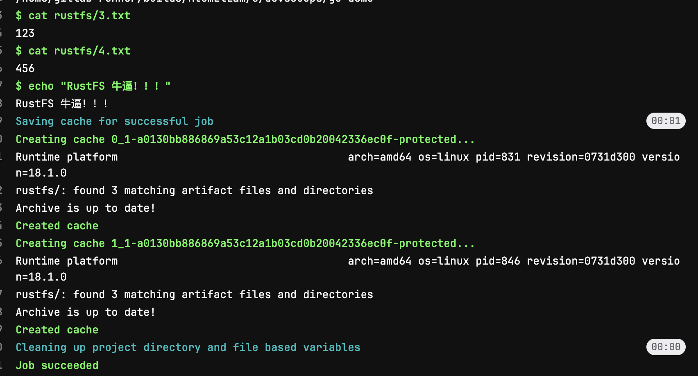
Task: Click the cat rustfs/4.txt command line
Action: pyautogui.click(x=73, y=51)
